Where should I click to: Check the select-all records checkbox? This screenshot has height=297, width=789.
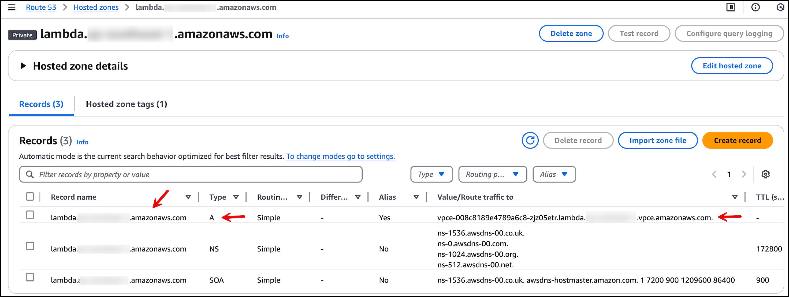pos(30,196)
